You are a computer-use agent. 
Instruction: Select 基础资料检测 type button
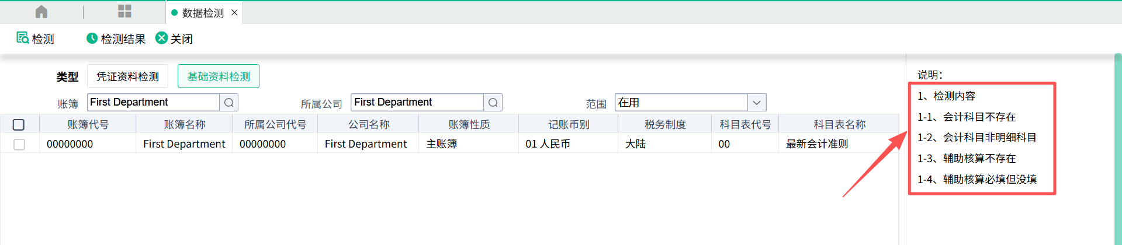coord(219,76)
